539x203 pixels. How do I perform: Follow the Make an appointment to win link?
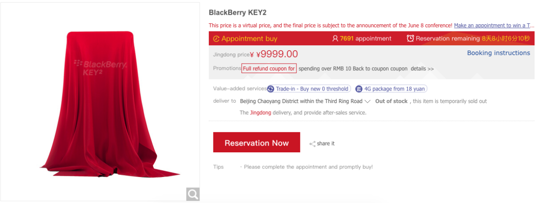[x=494, y=26]
